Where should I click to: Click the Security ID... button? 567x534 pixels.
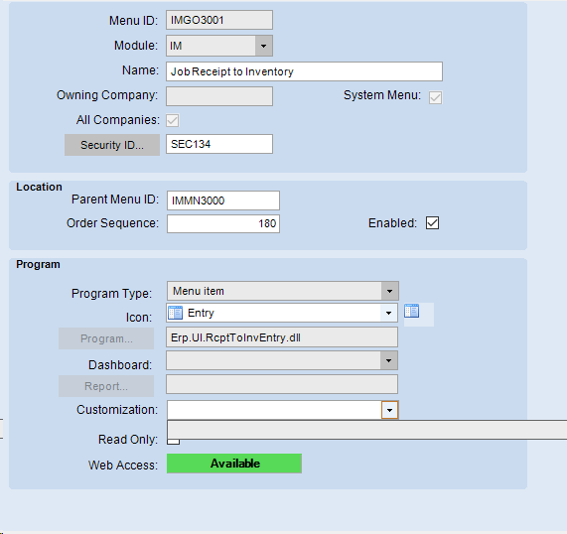pyautogui.click(x=112, y=145)
